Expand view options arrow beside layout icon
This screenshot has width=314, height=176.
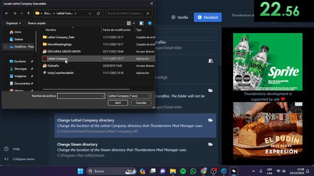(134, 23)
